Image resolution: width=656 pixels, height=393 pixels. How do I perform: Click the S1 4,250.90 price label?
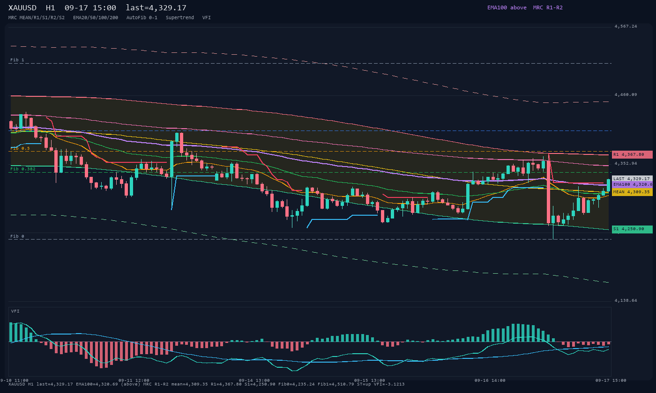pos(632,229)
